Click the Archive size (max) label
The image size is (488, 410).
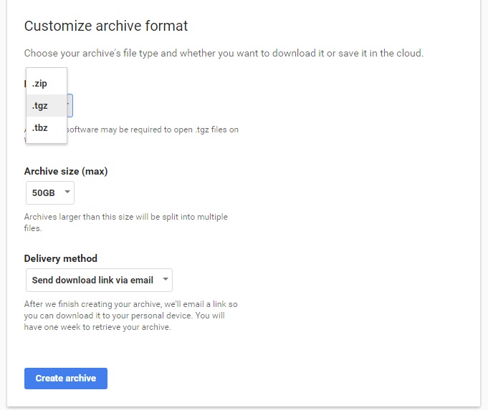point(66,171)
